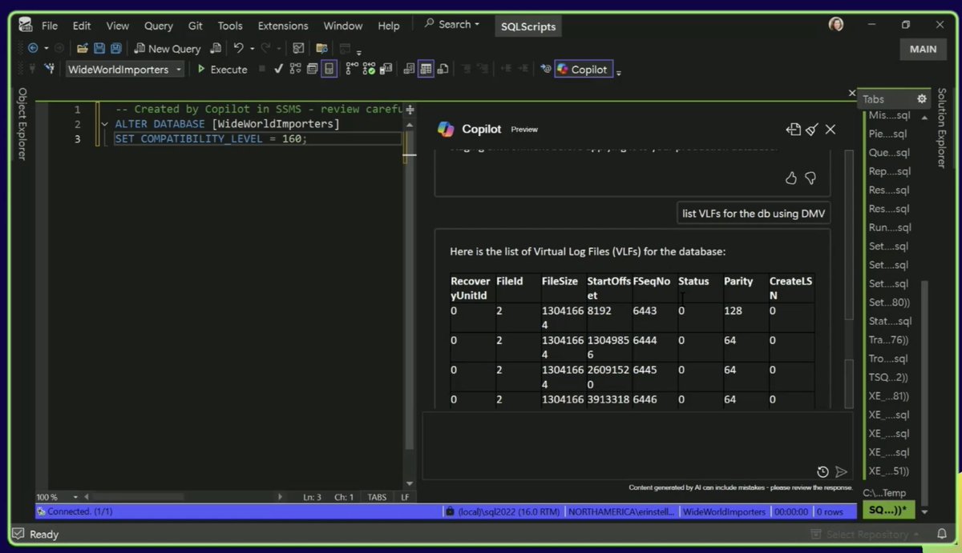Display the Estimated Execution Plan icon

pos(295,69)
